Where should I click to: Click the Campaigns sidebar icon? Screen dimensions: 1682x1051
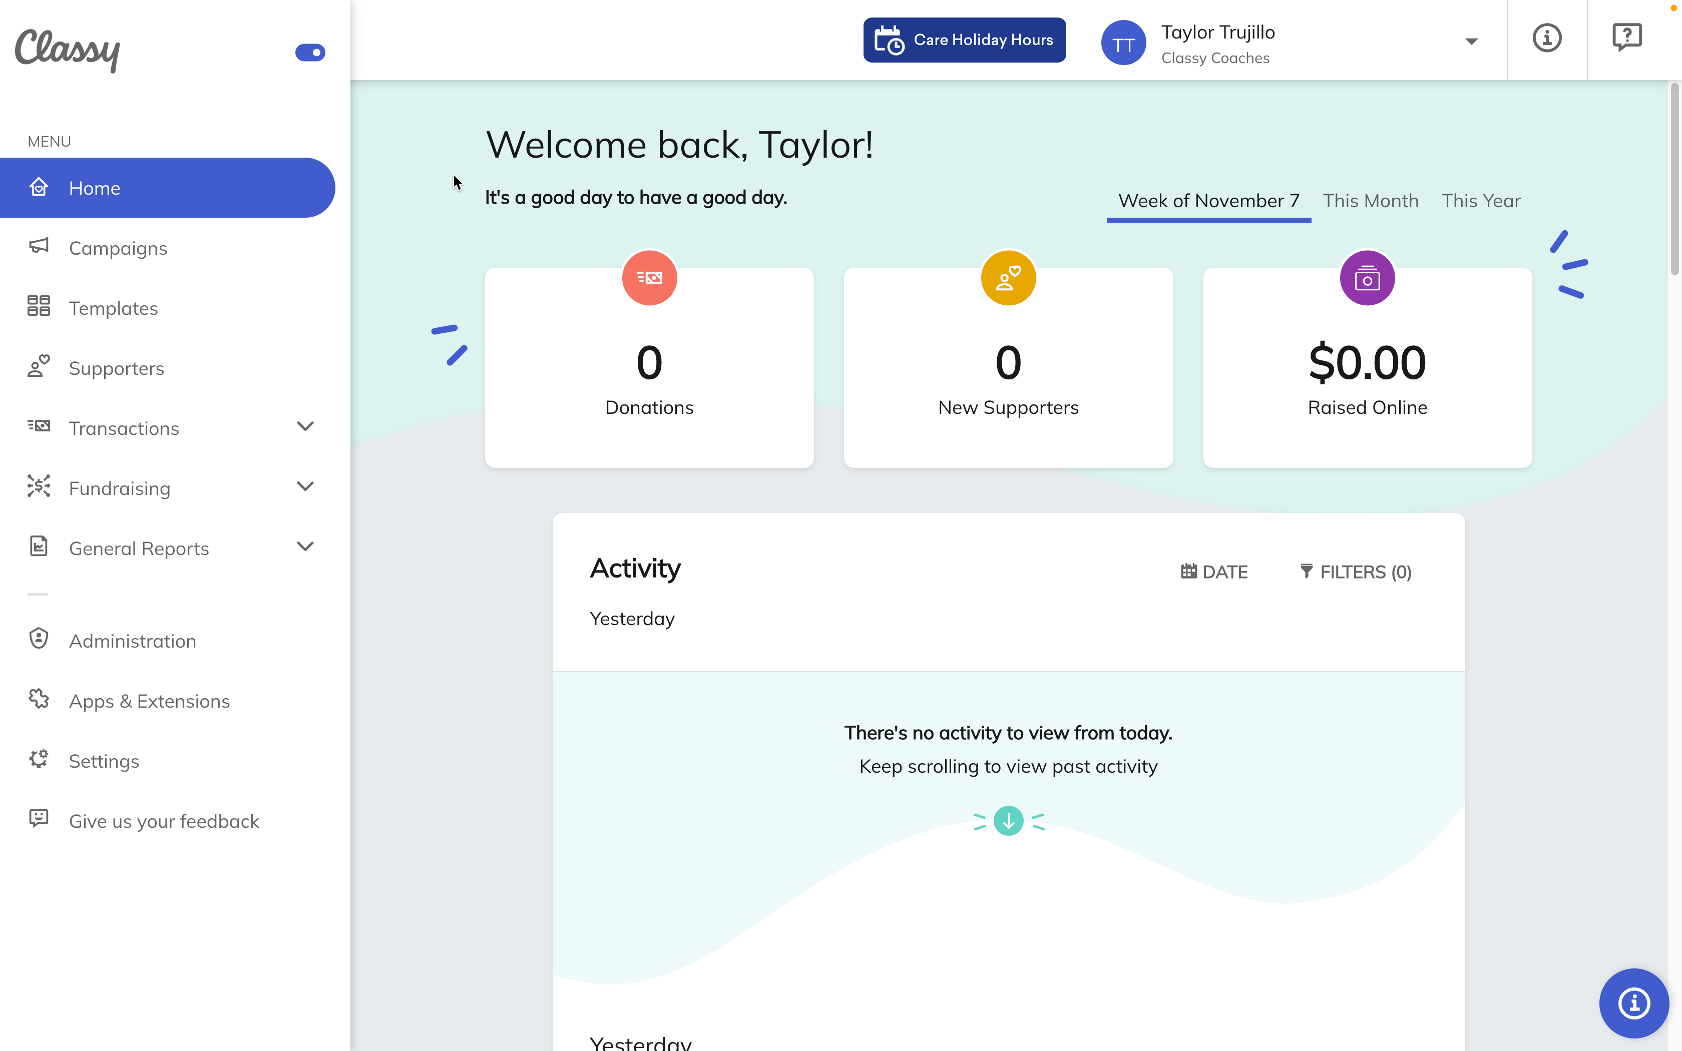pyautogui.click(x=38, y=247)
